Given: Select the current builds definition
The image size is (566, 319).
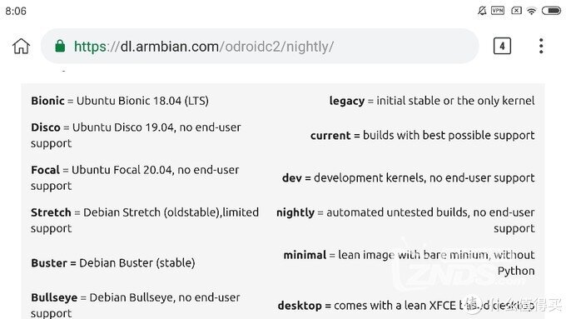Looking at the screenshot, I should point(422,135).
